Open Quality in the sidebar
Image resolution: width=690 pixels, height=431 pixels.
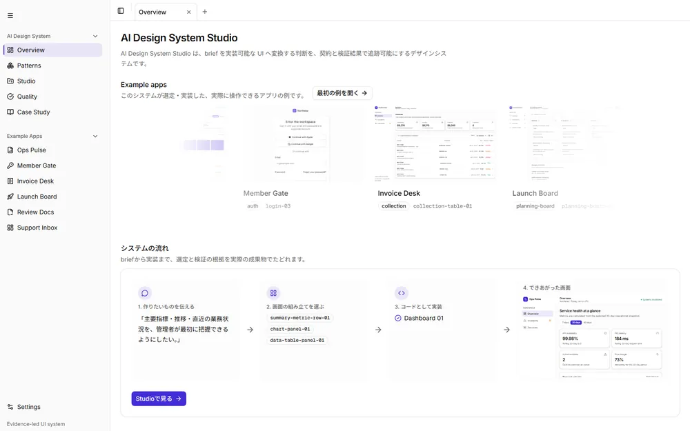(x=53, y=97)
